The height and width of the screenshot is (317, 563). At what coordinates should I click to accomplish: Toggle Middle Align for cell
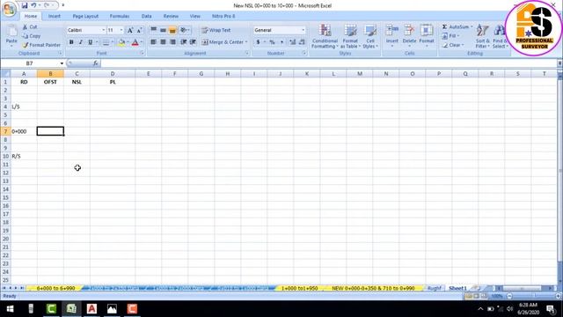click(x=163, y=30)
